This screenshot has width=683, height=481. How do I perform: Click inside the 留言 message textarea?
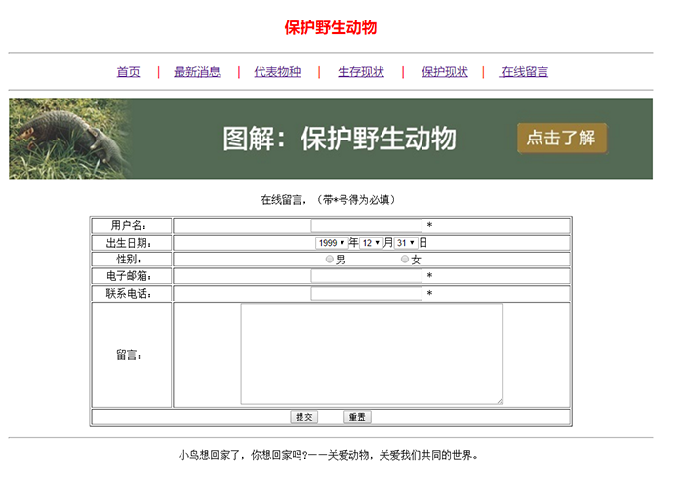pyautogui.click(x=372, y=353)
